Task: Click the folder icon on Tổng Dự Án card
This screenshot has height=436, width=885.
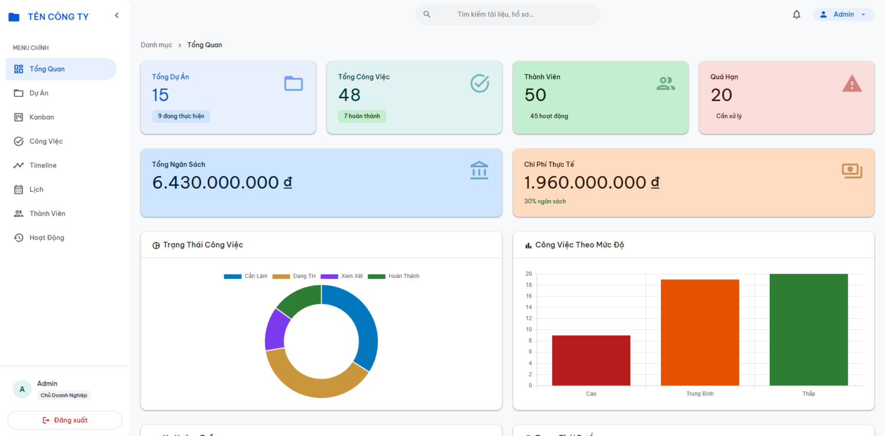Action: (x=293, y=84)
